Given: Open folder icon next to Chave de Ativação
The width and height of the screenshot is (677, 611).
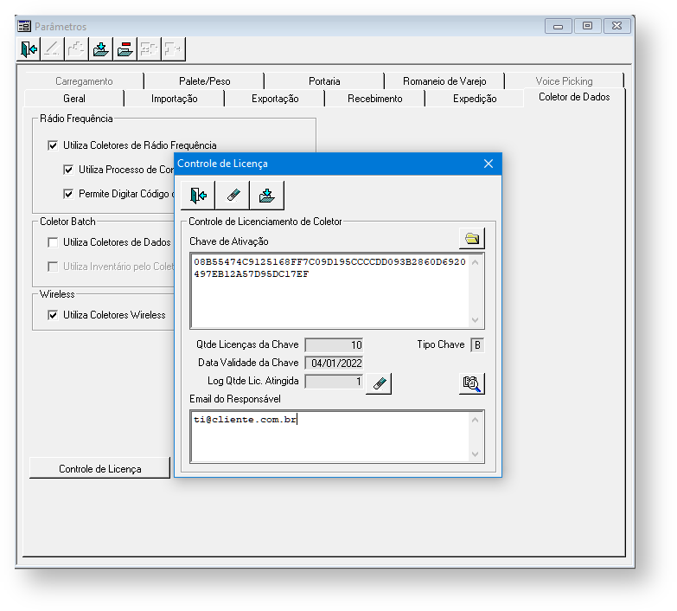Looking at the screenshot, I should [x=472, y=239].
